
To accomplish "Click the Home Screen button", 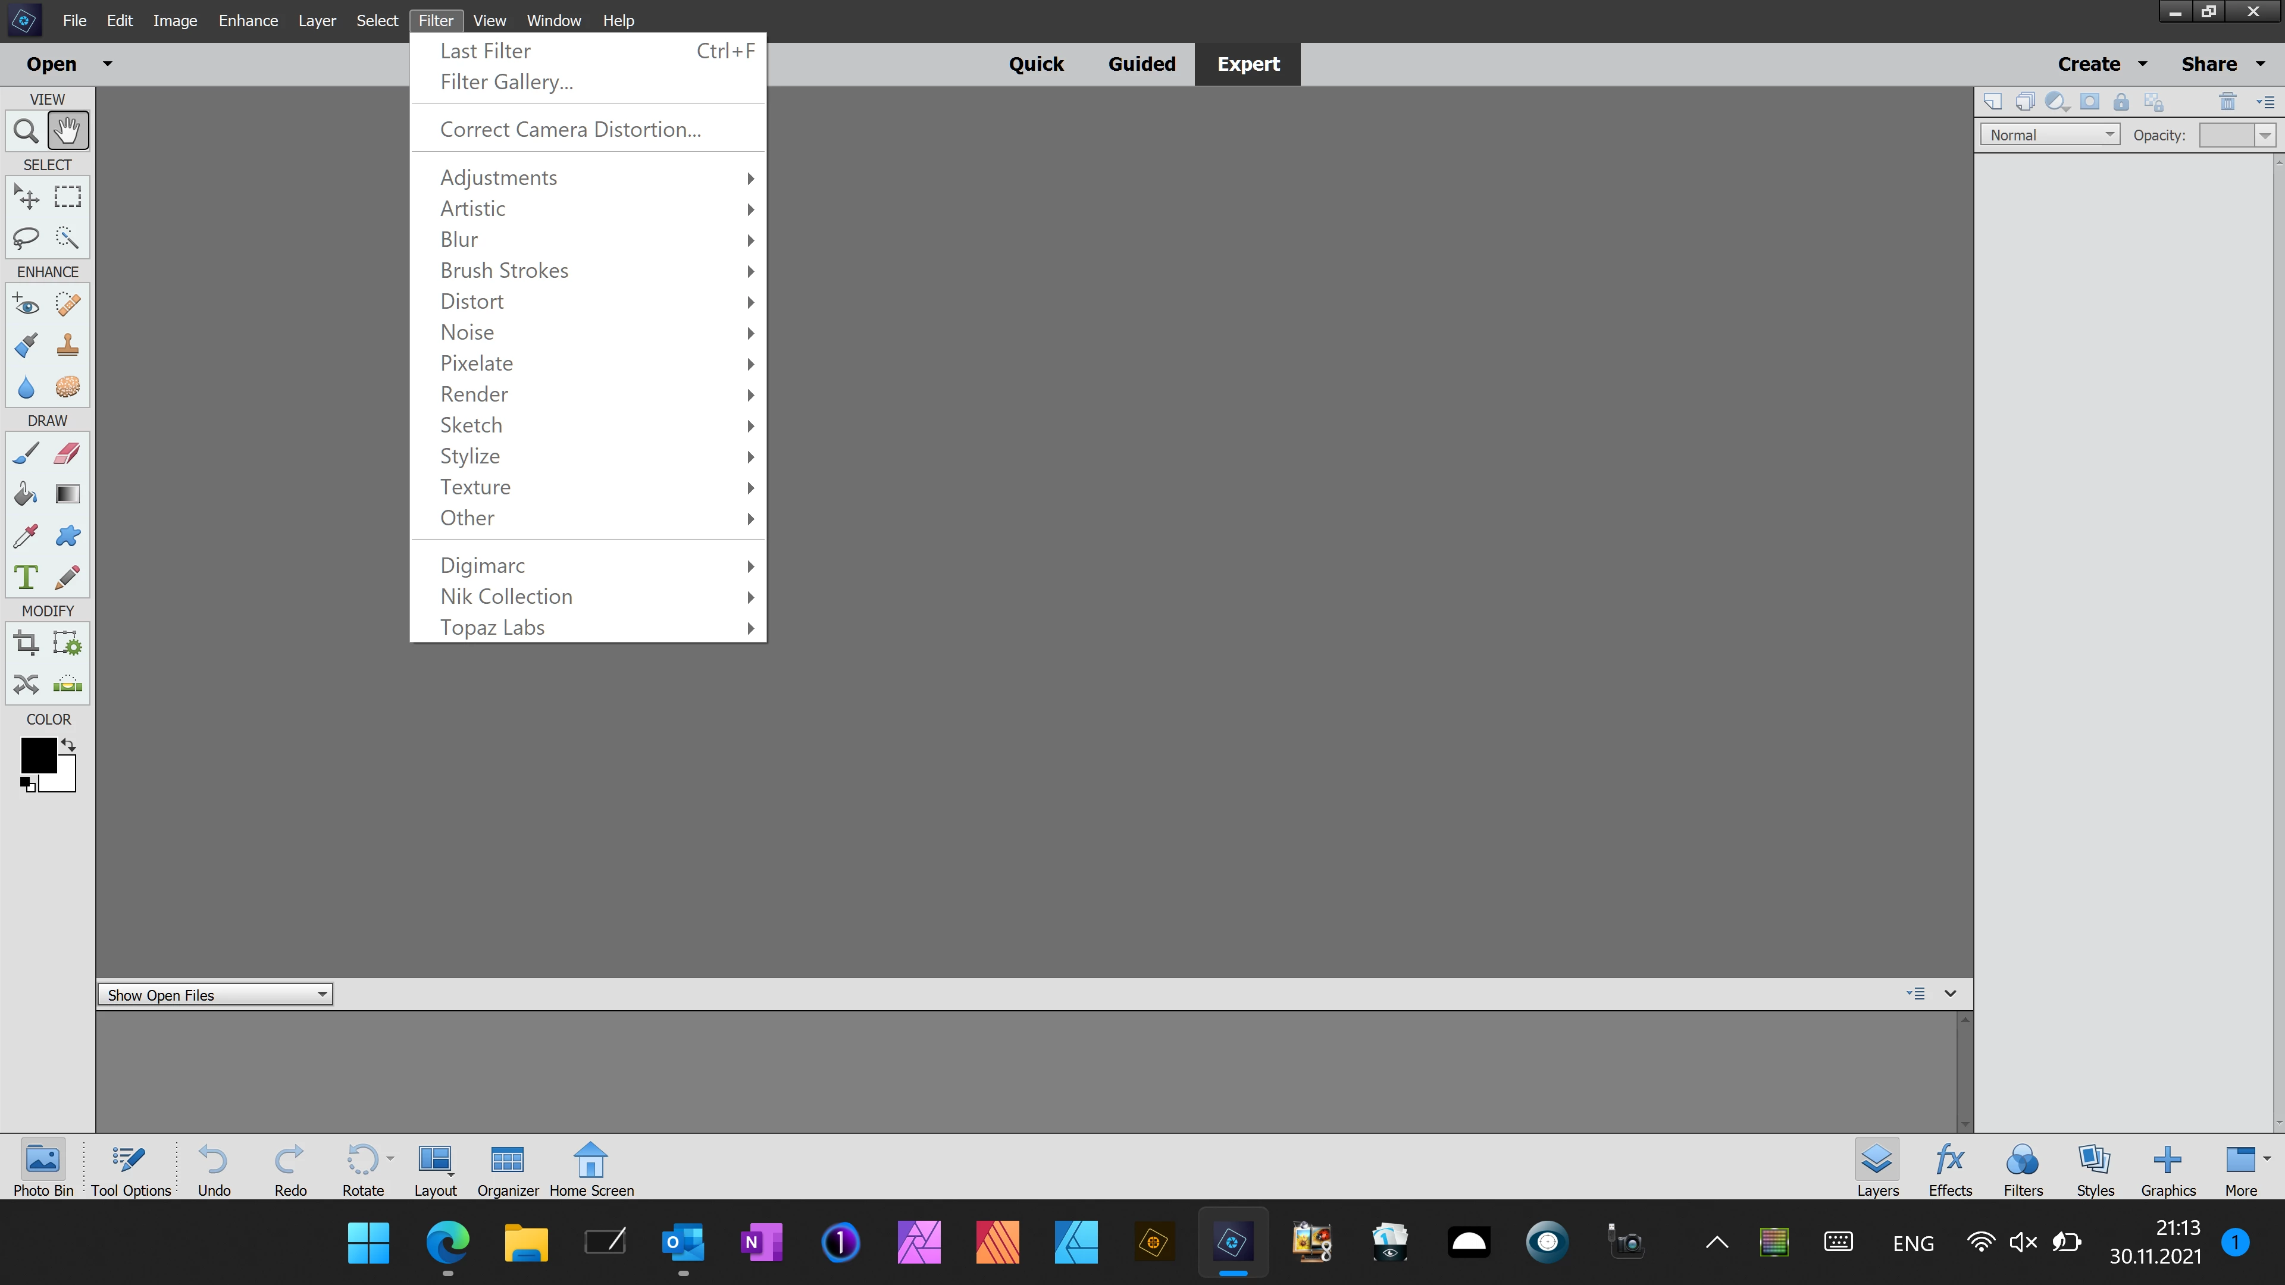I will coord(591,1169).
